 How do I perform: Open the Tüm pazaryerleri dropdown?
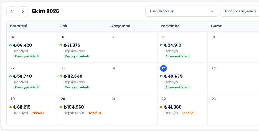coord(240,11)
